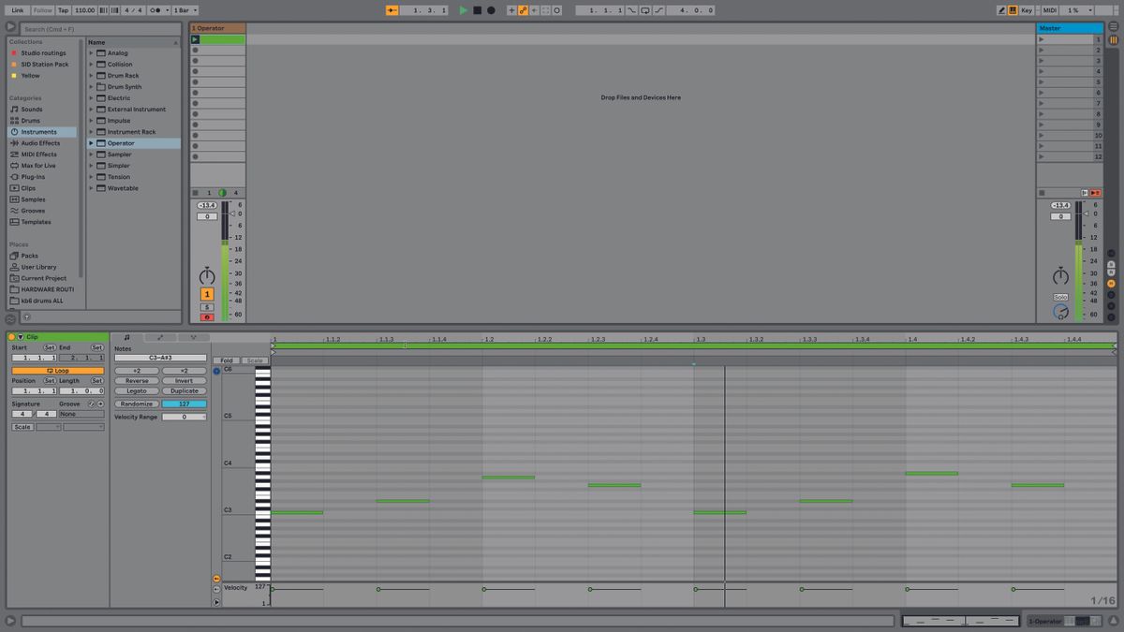Collapse the browser with the triangle button
The width and height of the screenshot is (1124, 632).
point(10,28)
